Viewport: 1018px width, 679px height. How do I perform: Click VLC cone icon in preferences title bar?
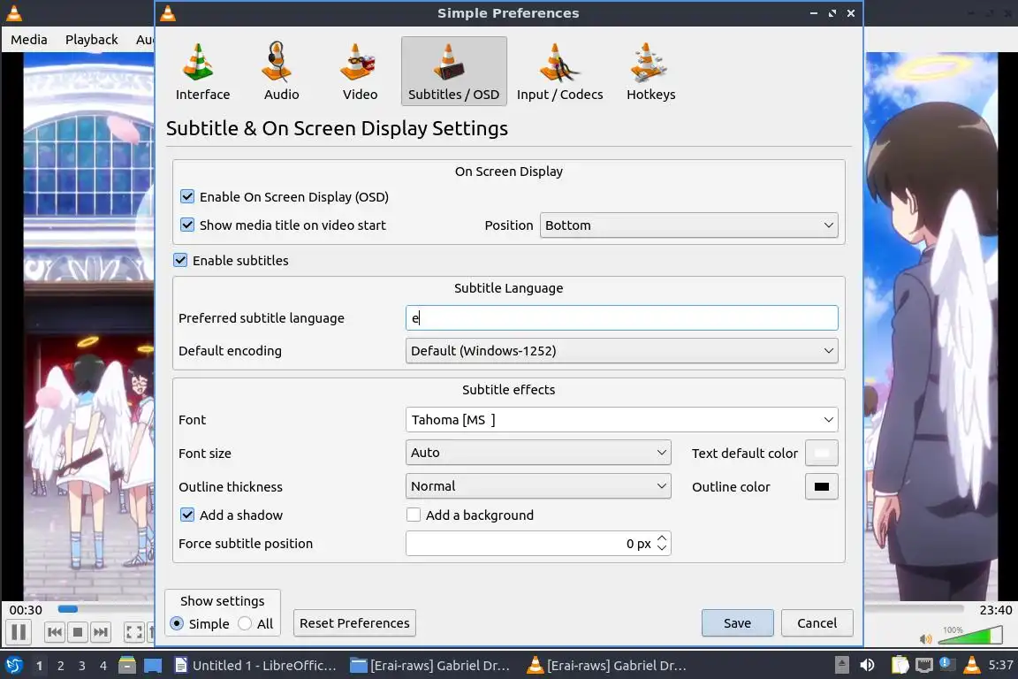pyautogui.click(x=168, y=13)
